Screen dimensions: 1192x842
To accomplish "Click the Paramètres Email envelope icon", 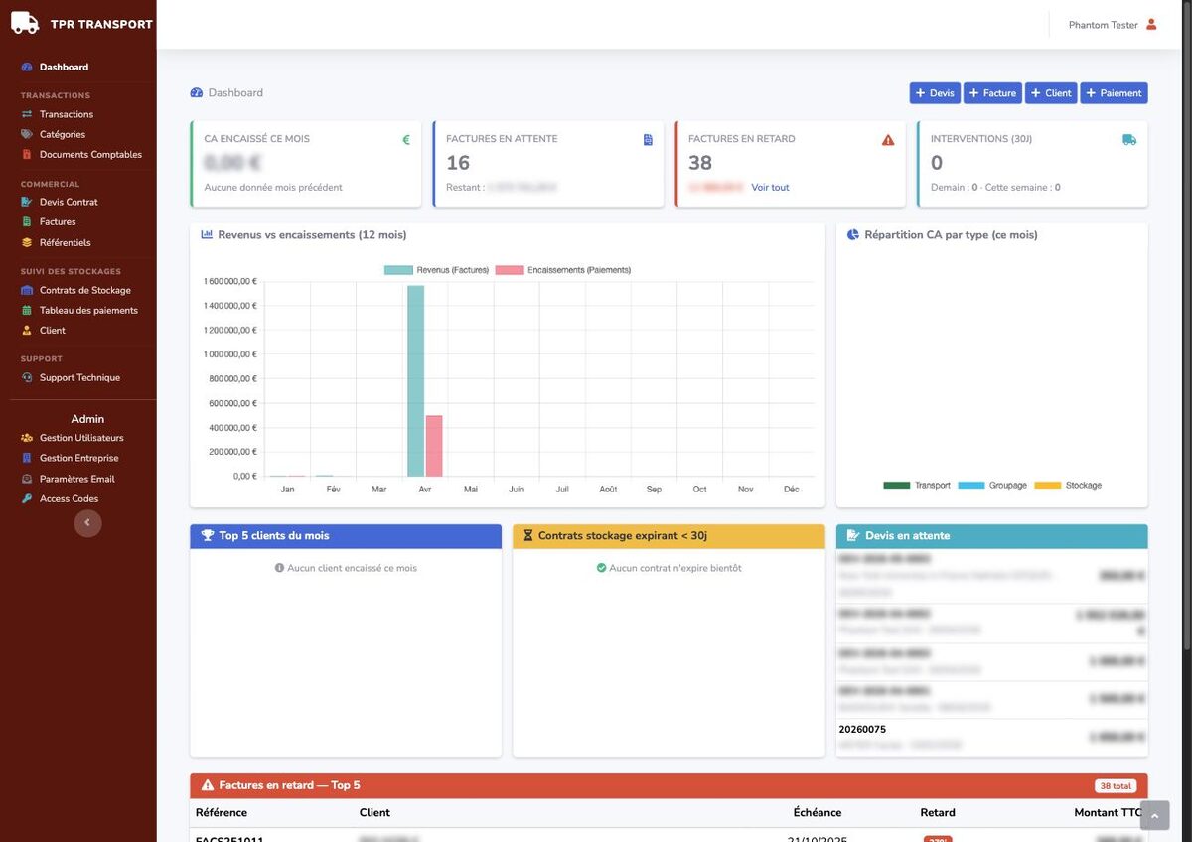I will tap(27, 479).
